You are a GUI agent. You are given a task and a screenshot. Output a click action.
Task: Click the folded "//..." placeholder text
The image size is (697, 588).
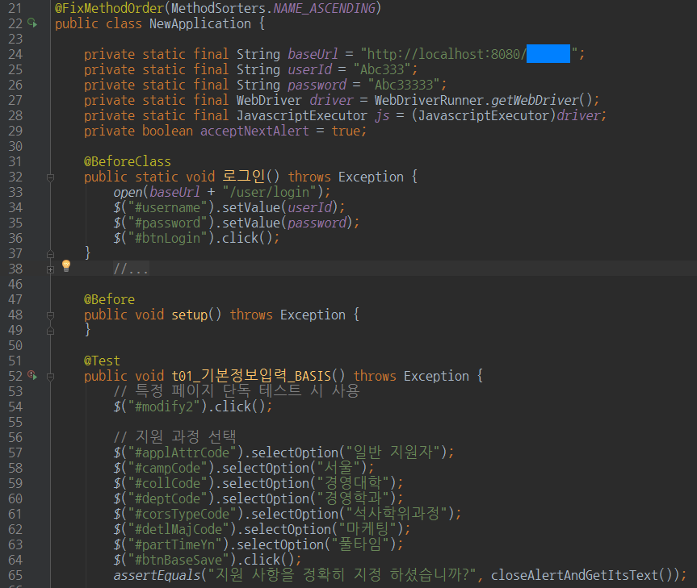(x=131, y=269)
